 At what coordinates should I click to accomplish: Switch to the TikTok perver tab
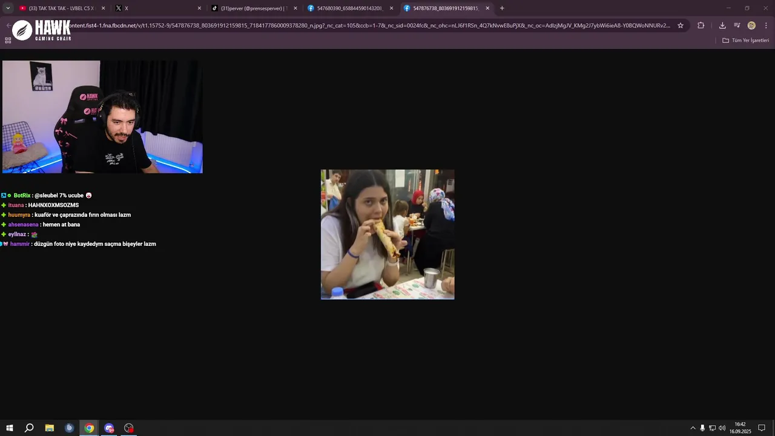pos(255,8)
